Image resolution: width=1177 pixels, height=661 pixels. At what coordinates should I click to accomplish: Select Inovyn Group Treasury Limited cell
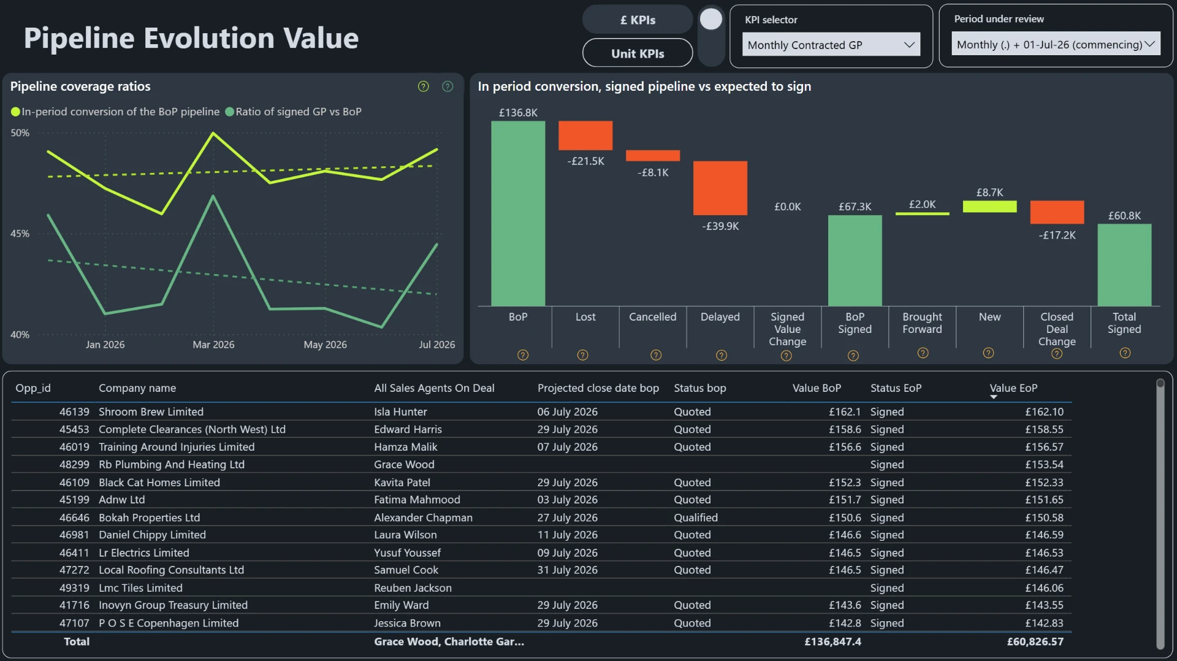(x=173, y=605)
